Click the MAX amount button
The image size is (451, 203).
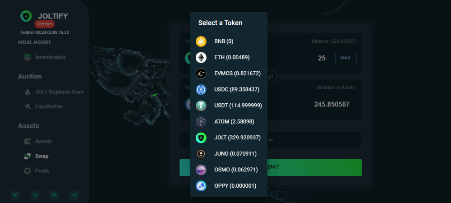click(x=346, y=58)
